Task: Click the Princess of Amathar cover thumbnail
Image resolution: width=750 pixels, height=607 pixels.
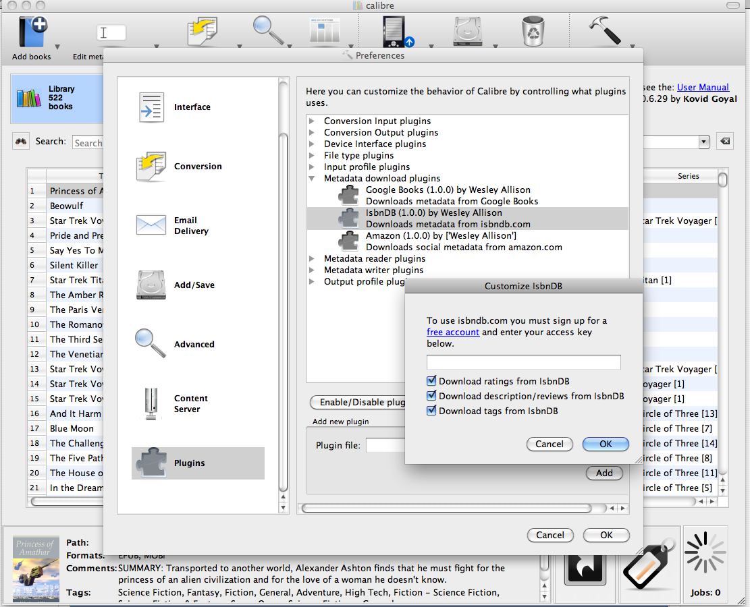Action: tap(36, 569)
